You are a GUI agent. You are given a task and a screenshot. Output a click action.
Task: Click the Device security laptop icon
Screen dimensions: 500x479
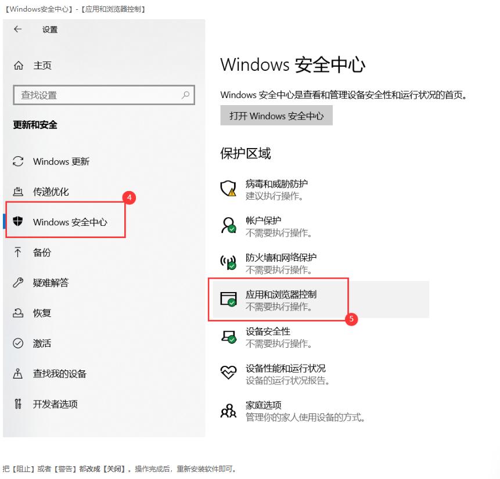(x=228, y=336)
